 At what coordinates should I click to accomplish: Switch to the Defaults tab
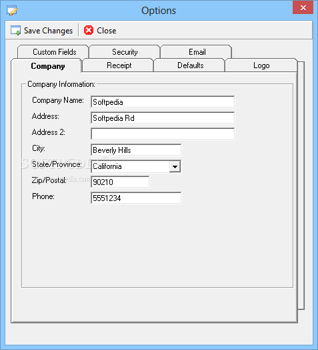pyautogui.click(x=190, y=65)
